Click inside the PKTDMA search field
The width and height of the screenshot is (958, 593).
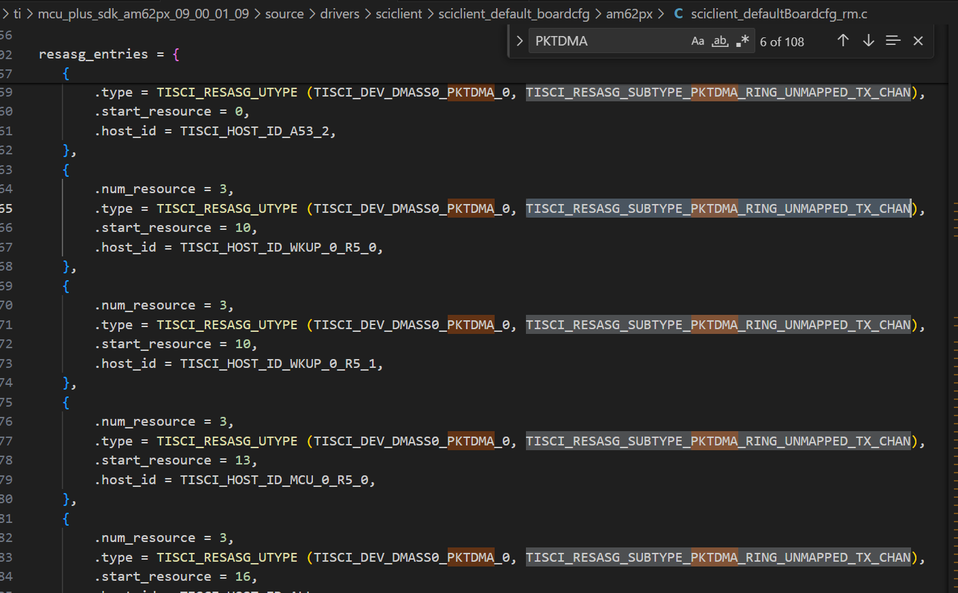pyautogui.click(x=599, y=41)
